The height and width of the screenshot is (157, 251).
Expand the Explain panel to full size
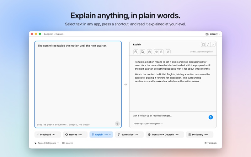(x=208, y=45)
